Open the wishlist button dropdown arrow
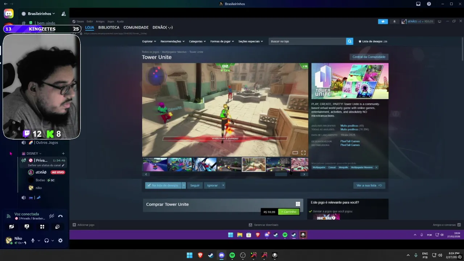The width and height of the screenshot is (464, 261). [184, 185]
